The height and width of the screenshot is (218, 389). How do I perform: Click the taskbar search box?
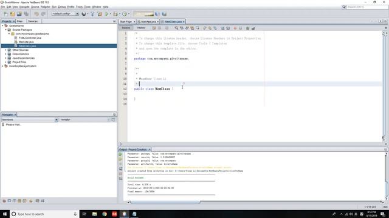point(44,214)
